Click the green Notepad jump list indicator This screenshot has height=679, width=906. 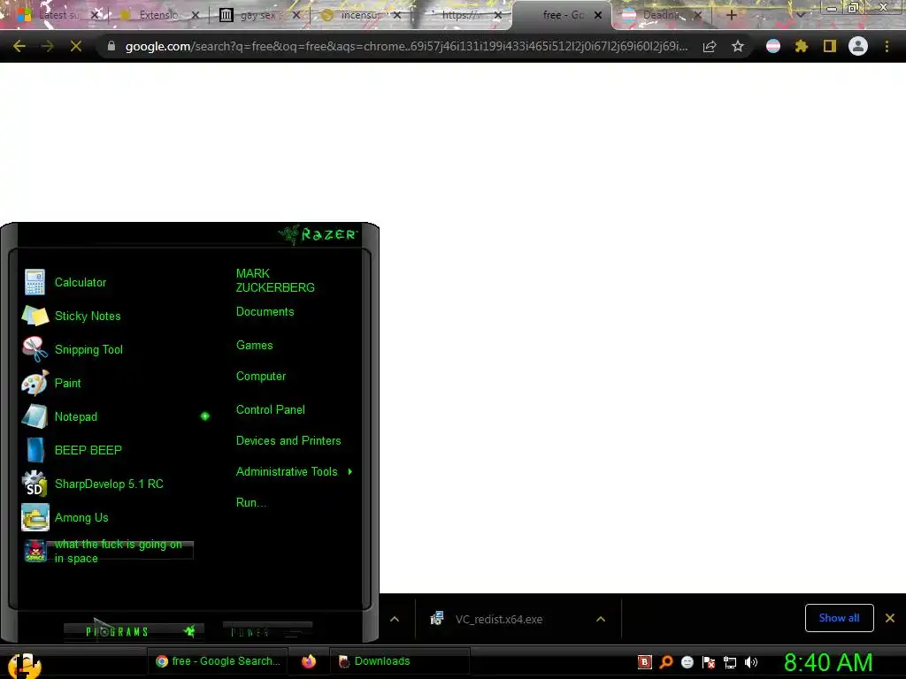click(205, 416)
